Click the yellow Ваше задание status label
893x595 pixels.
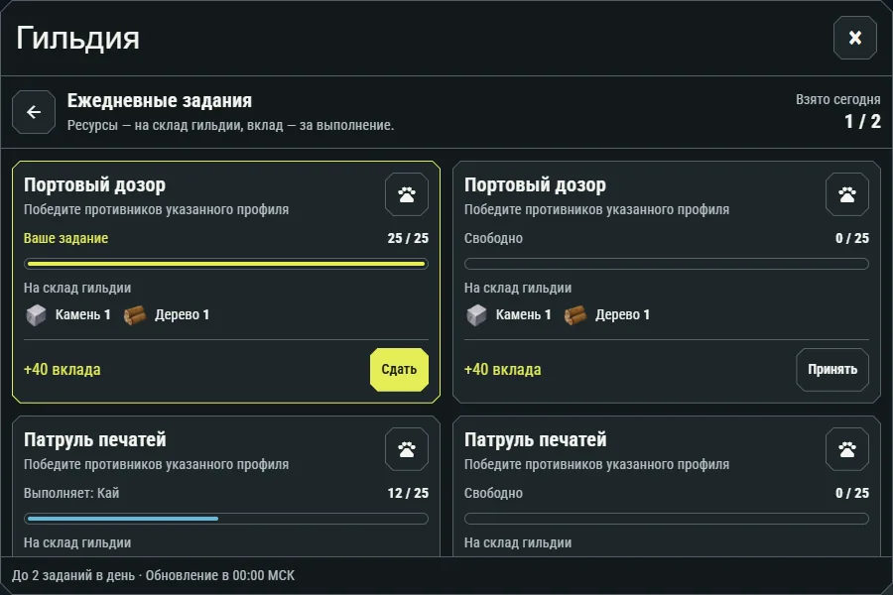(x=66, y=238)
